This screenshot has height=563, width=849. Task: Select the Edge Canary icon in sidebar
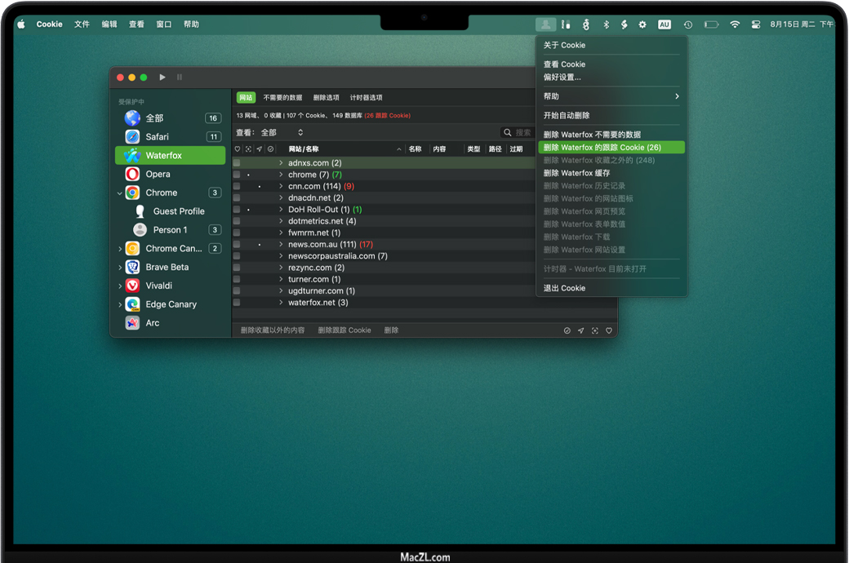[x=132, y=304]
